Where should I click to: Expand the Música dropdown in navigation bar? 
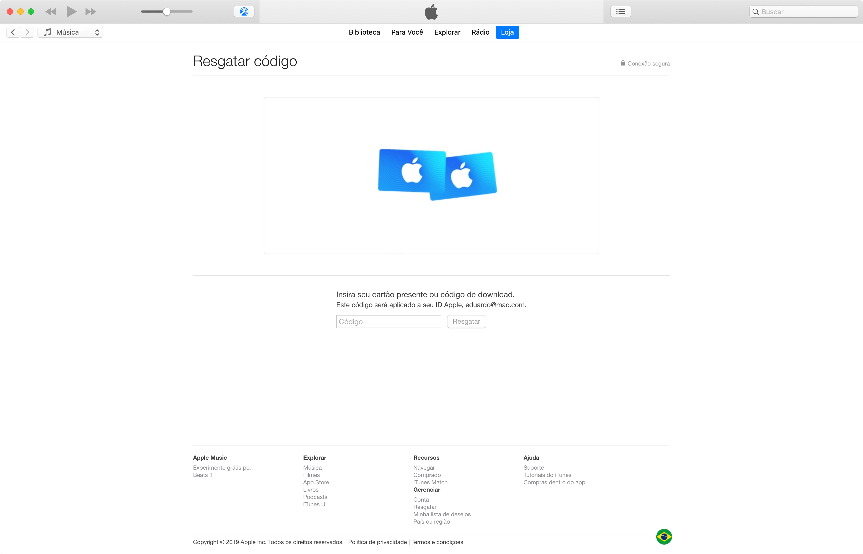pos(96,31)
